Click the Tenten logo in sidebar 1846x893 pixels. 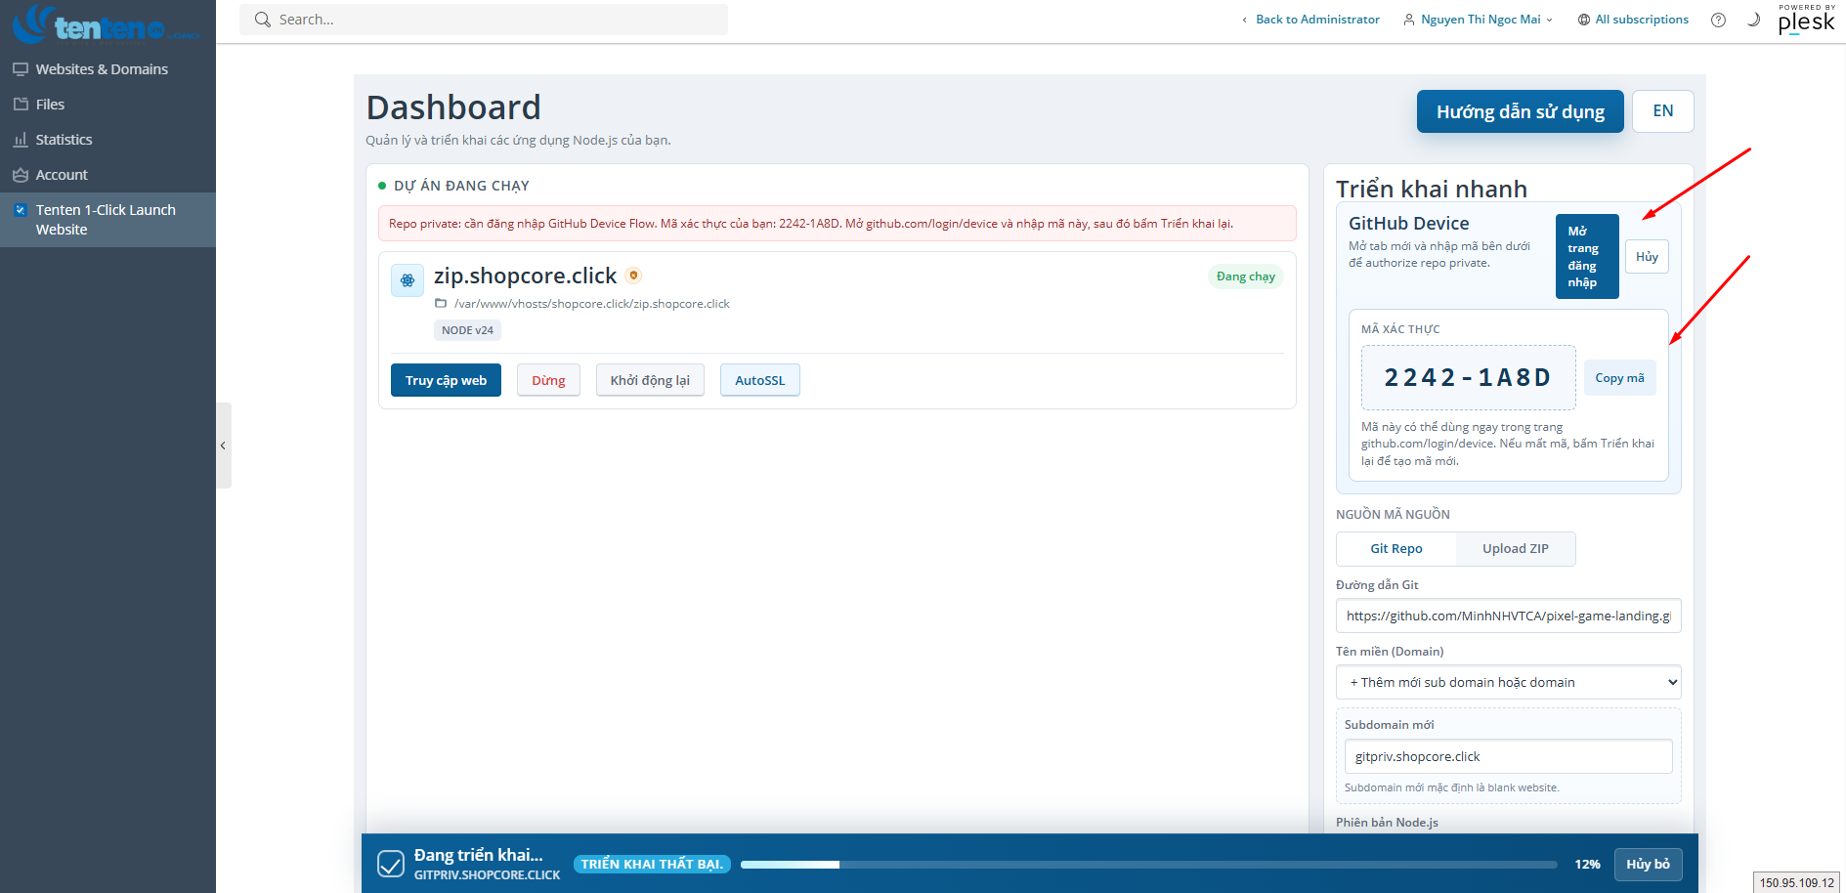point(106,24)
